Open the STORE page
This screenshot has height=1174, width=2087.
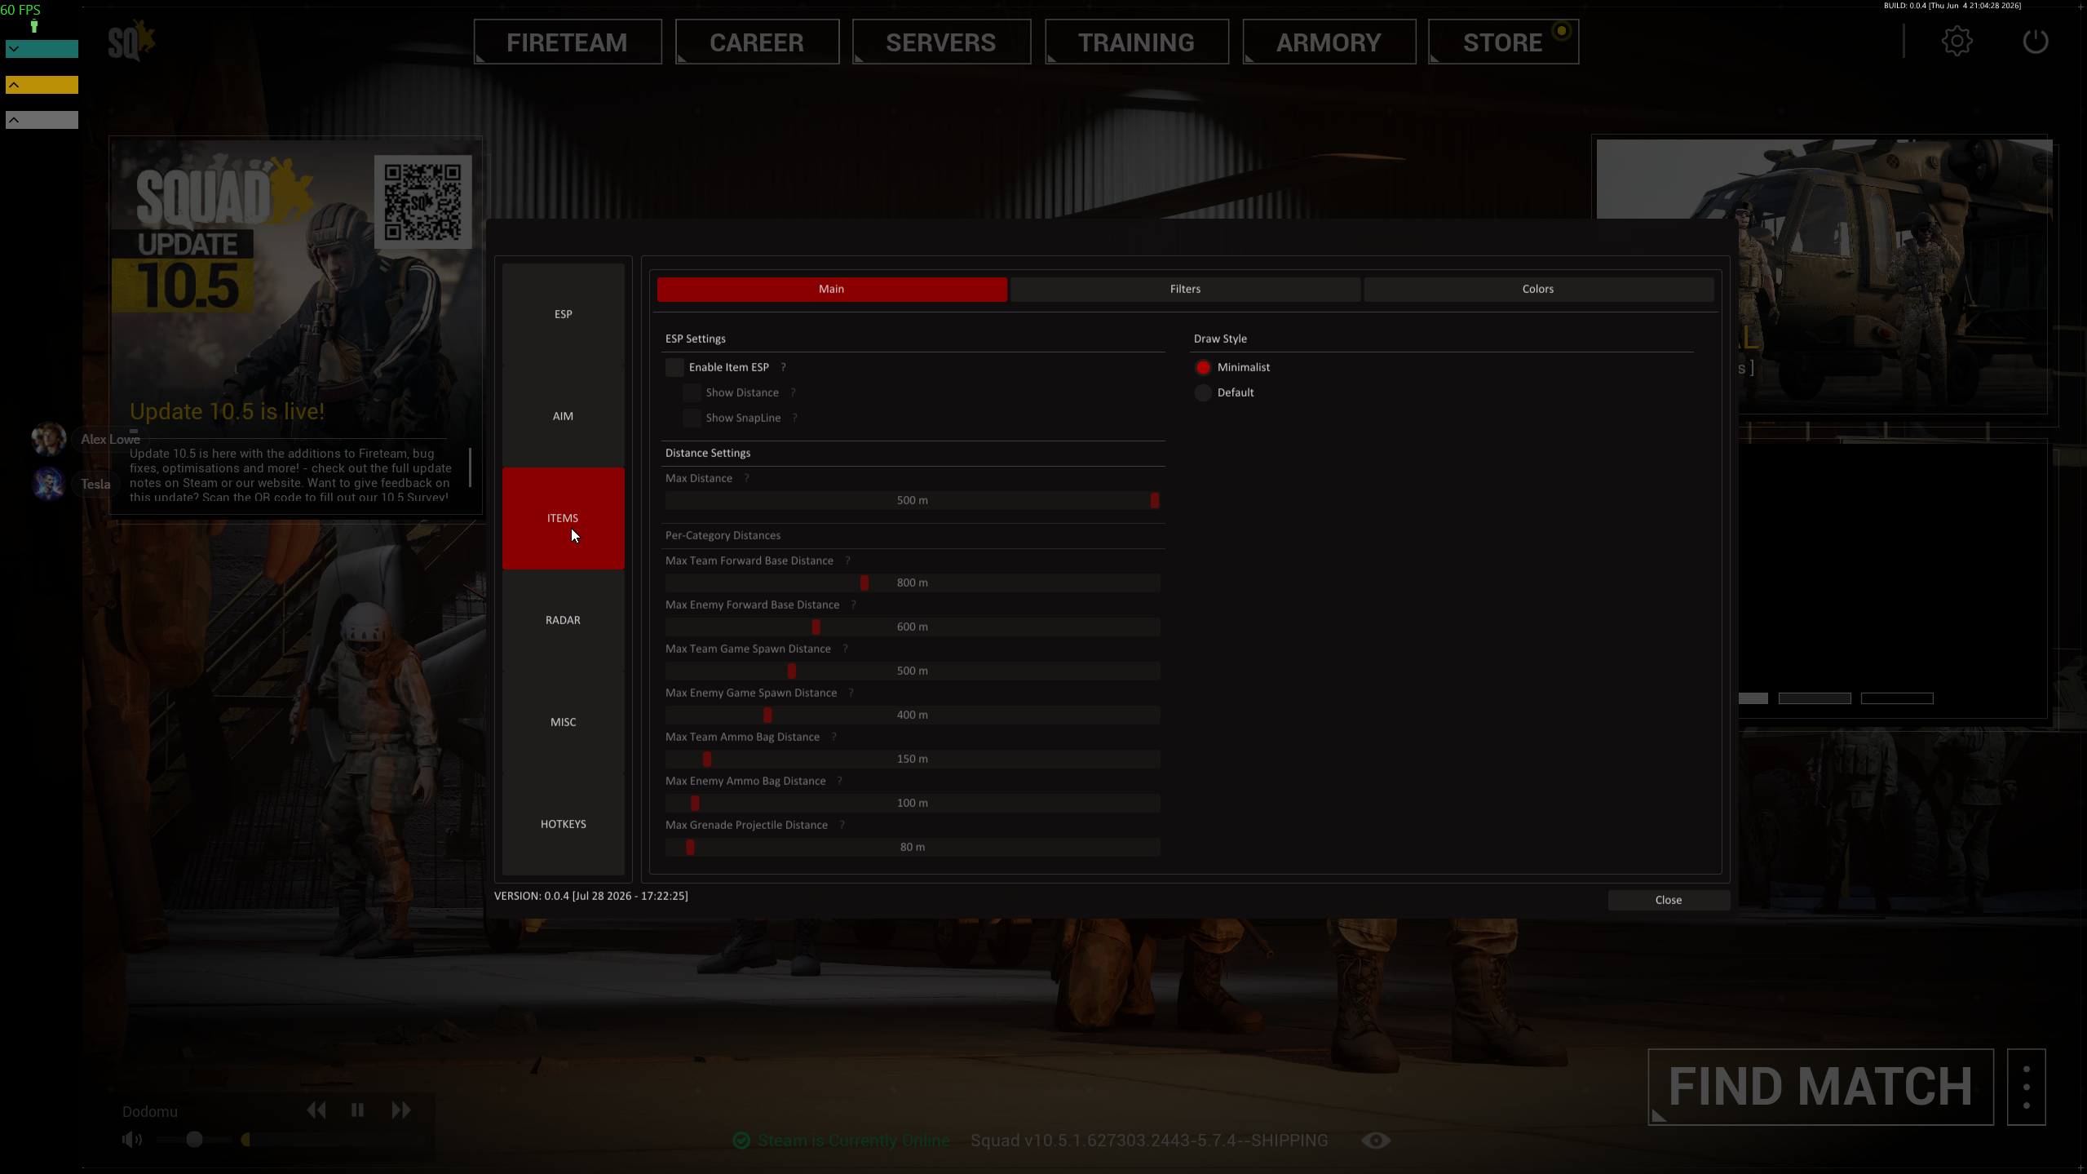tap(1503, 42)
